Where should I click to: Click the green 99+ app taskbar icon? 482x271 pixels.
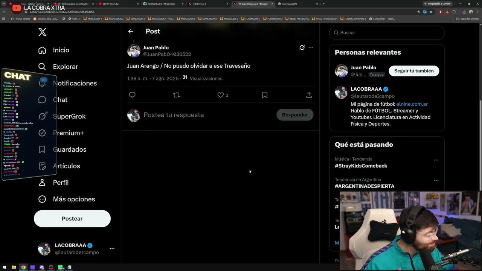pos(60,267)
